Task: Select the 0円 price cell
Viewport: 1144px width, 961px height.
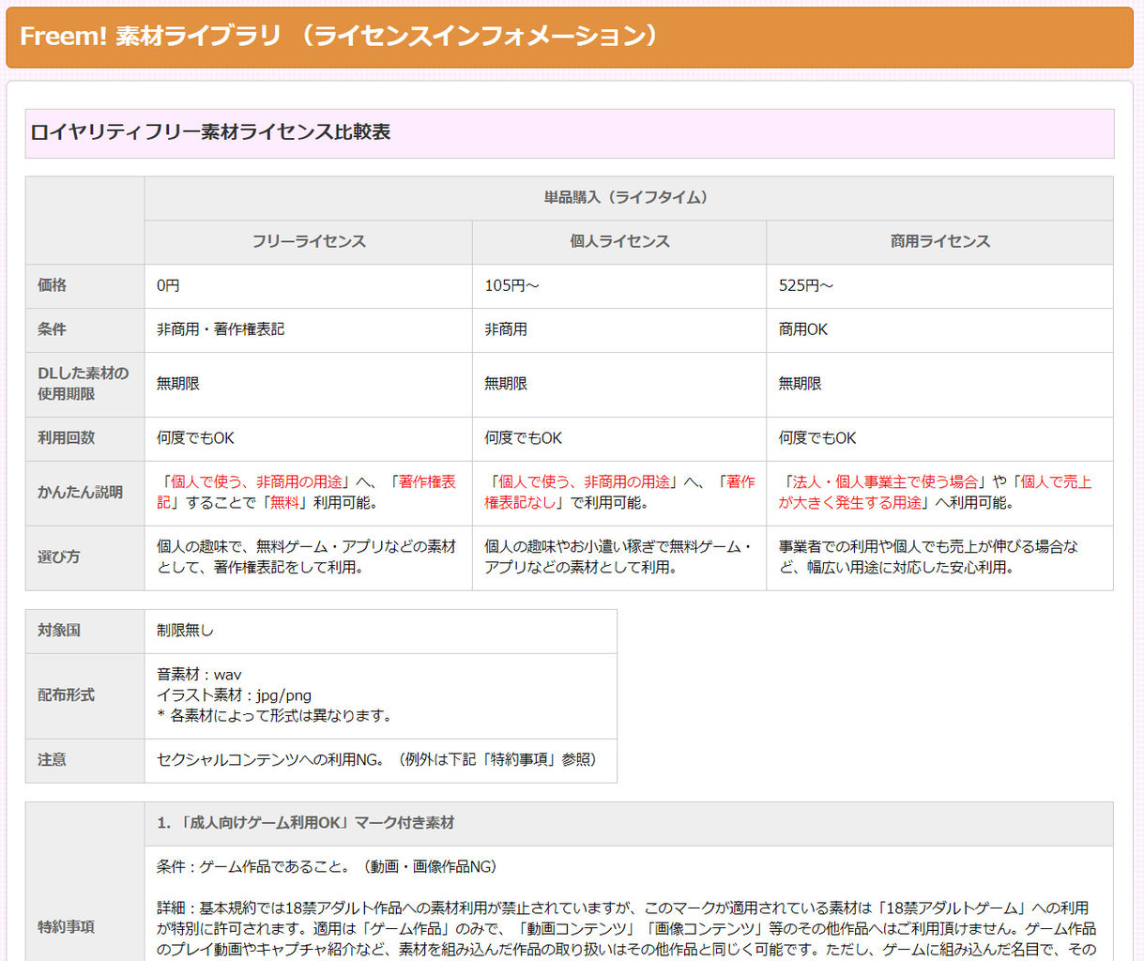Action: pyautogui.click(x=309, y=286)
